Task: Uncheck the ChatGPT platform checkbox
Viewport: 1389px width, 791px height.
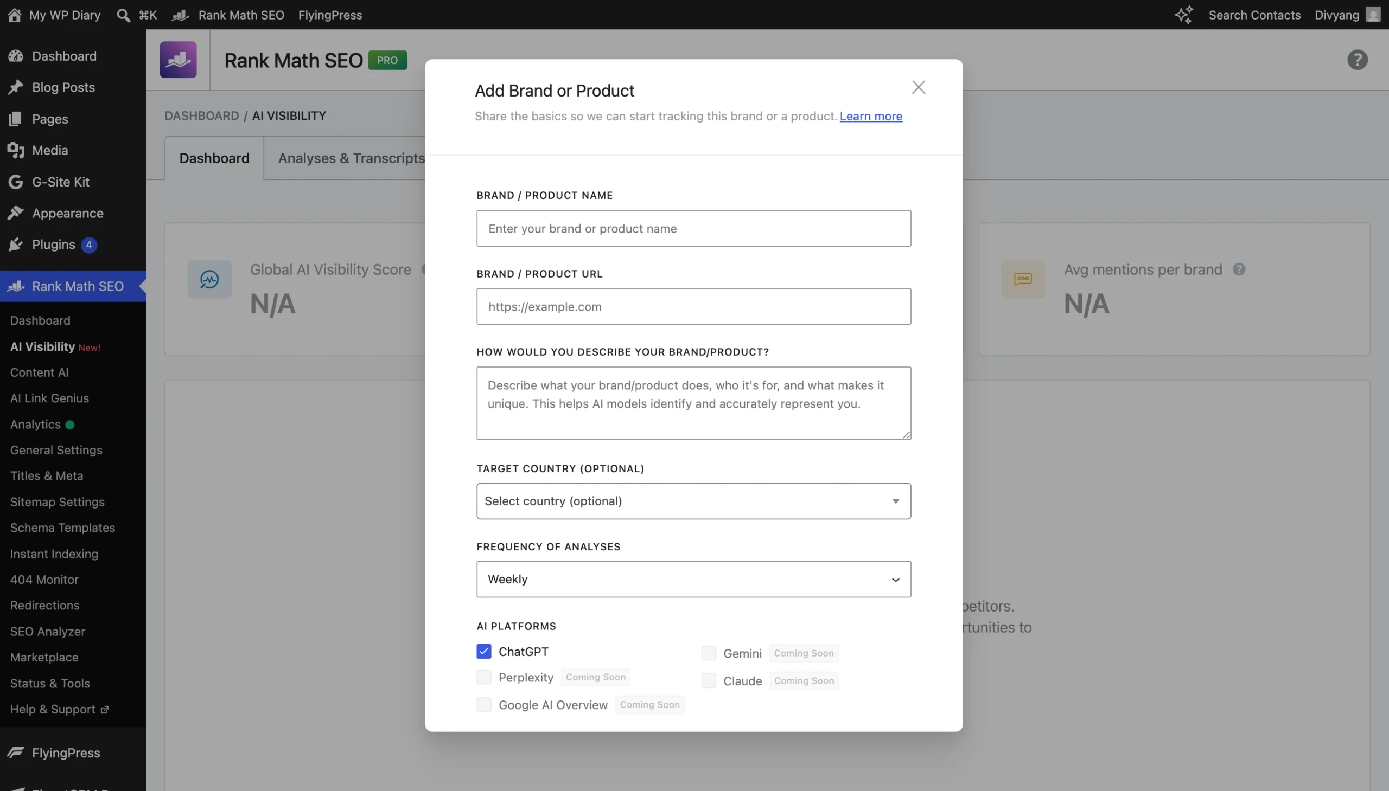Action: pos(484,651)
